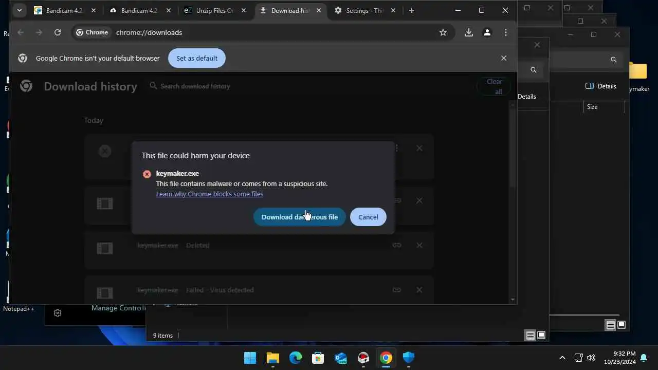Open the toolbar downloads tray icon

pyautogui.click(x=469, y=32)
